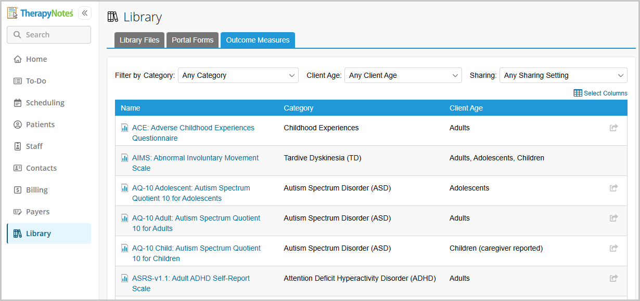
Task: Click share icon for AQ-10 Child row
Action: tap(613, 248)
